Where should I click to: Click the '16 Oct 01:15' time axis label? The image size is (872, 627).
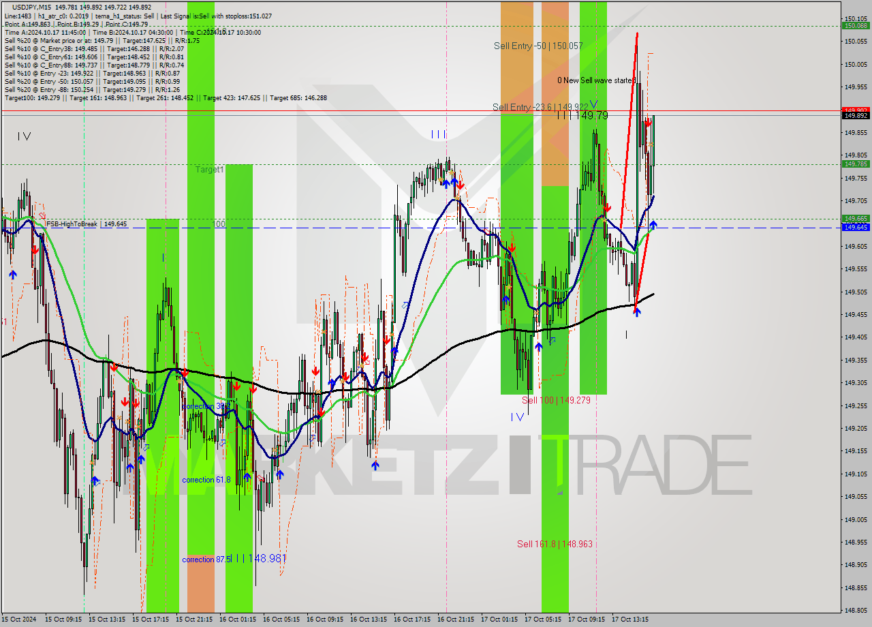238,620
